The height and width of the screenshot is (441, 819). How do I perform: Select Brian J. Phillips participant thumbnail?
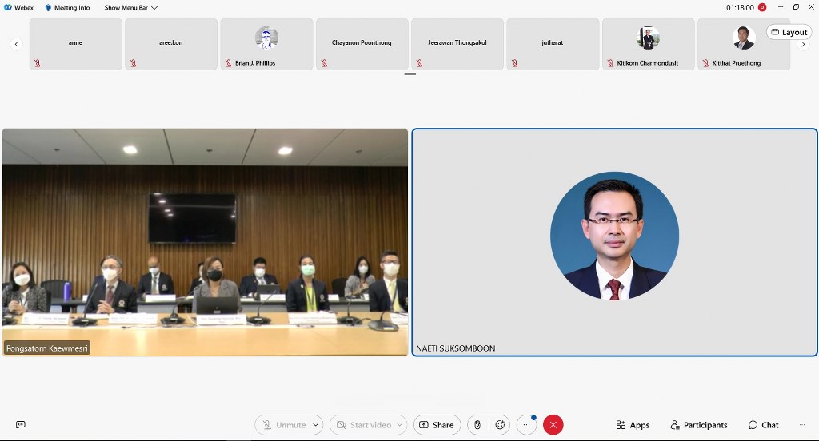266,44
